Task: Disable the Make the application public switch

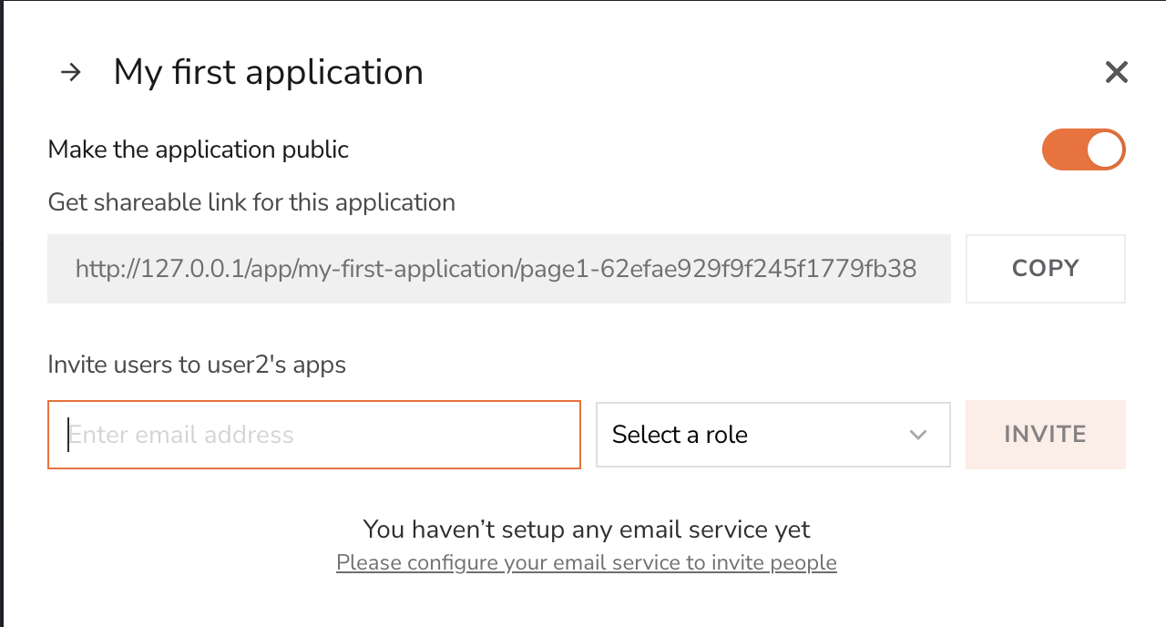Action: point(1083,149)
